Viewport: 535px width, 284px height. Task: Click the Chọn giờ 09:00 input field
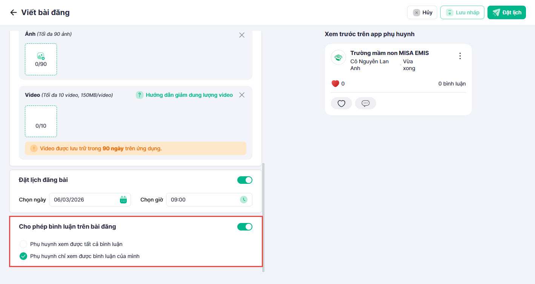(202, 200)
